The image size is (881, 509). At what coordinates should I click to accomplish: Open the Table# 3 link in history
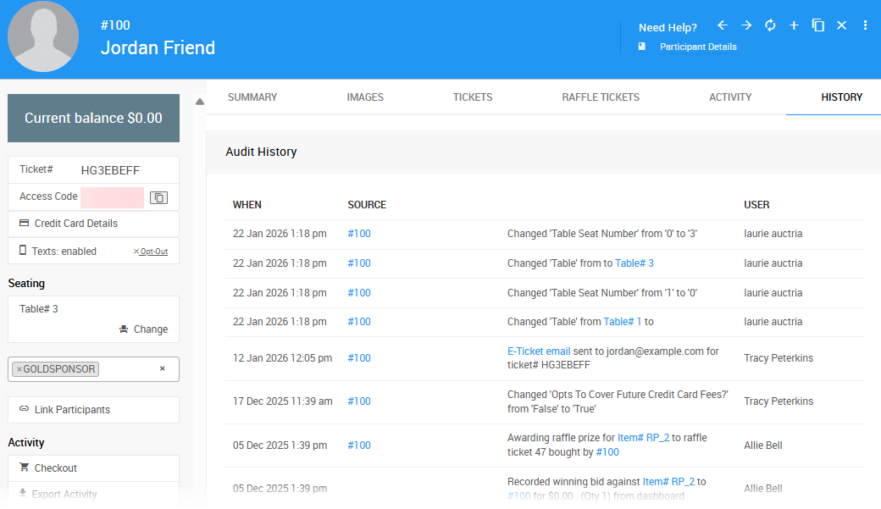[x=634, y=263]
